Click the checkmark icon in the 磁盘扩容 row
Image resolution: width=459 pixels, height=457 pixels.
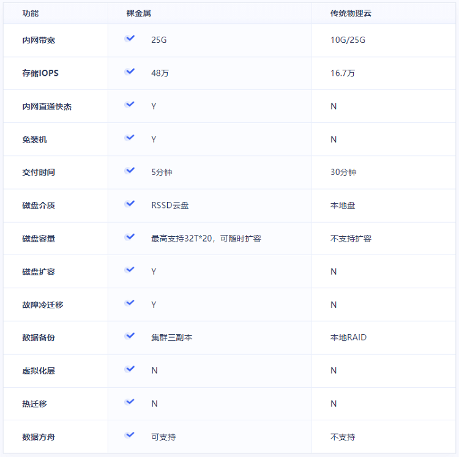(129, 270)
